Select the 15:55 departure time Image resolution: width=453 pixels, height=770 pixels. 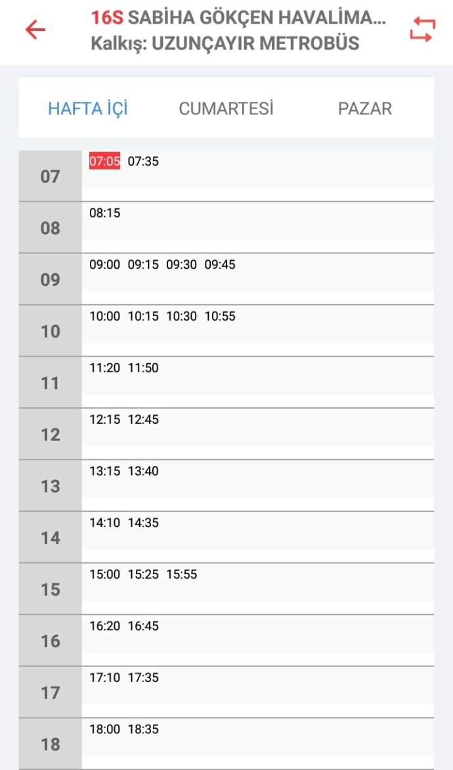pos(182,574)
